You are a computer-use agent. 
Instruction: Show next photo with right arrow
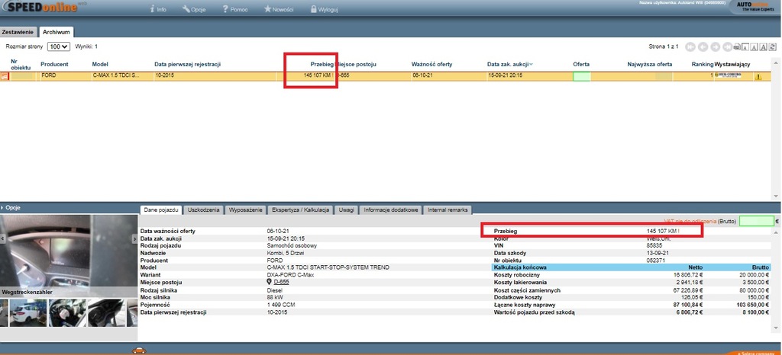pos(134,238)
